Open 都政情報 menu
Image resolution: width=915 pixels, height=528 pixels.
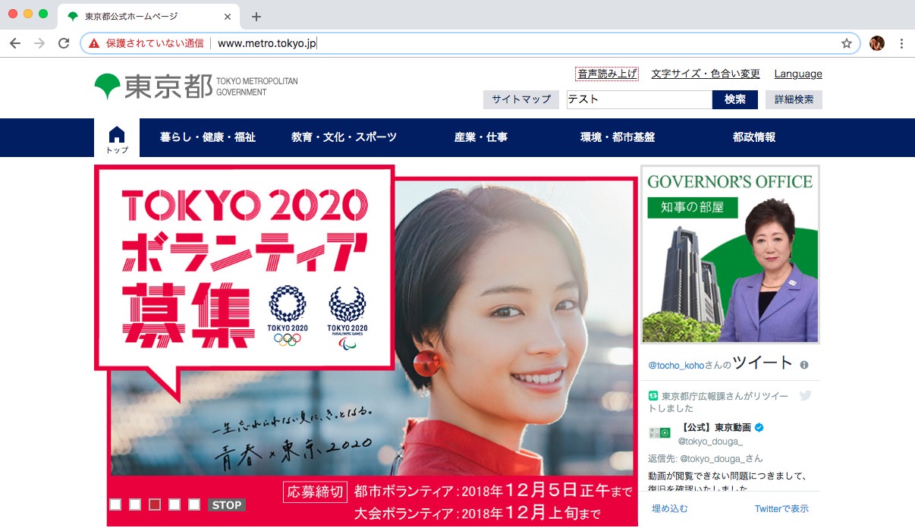754,138
